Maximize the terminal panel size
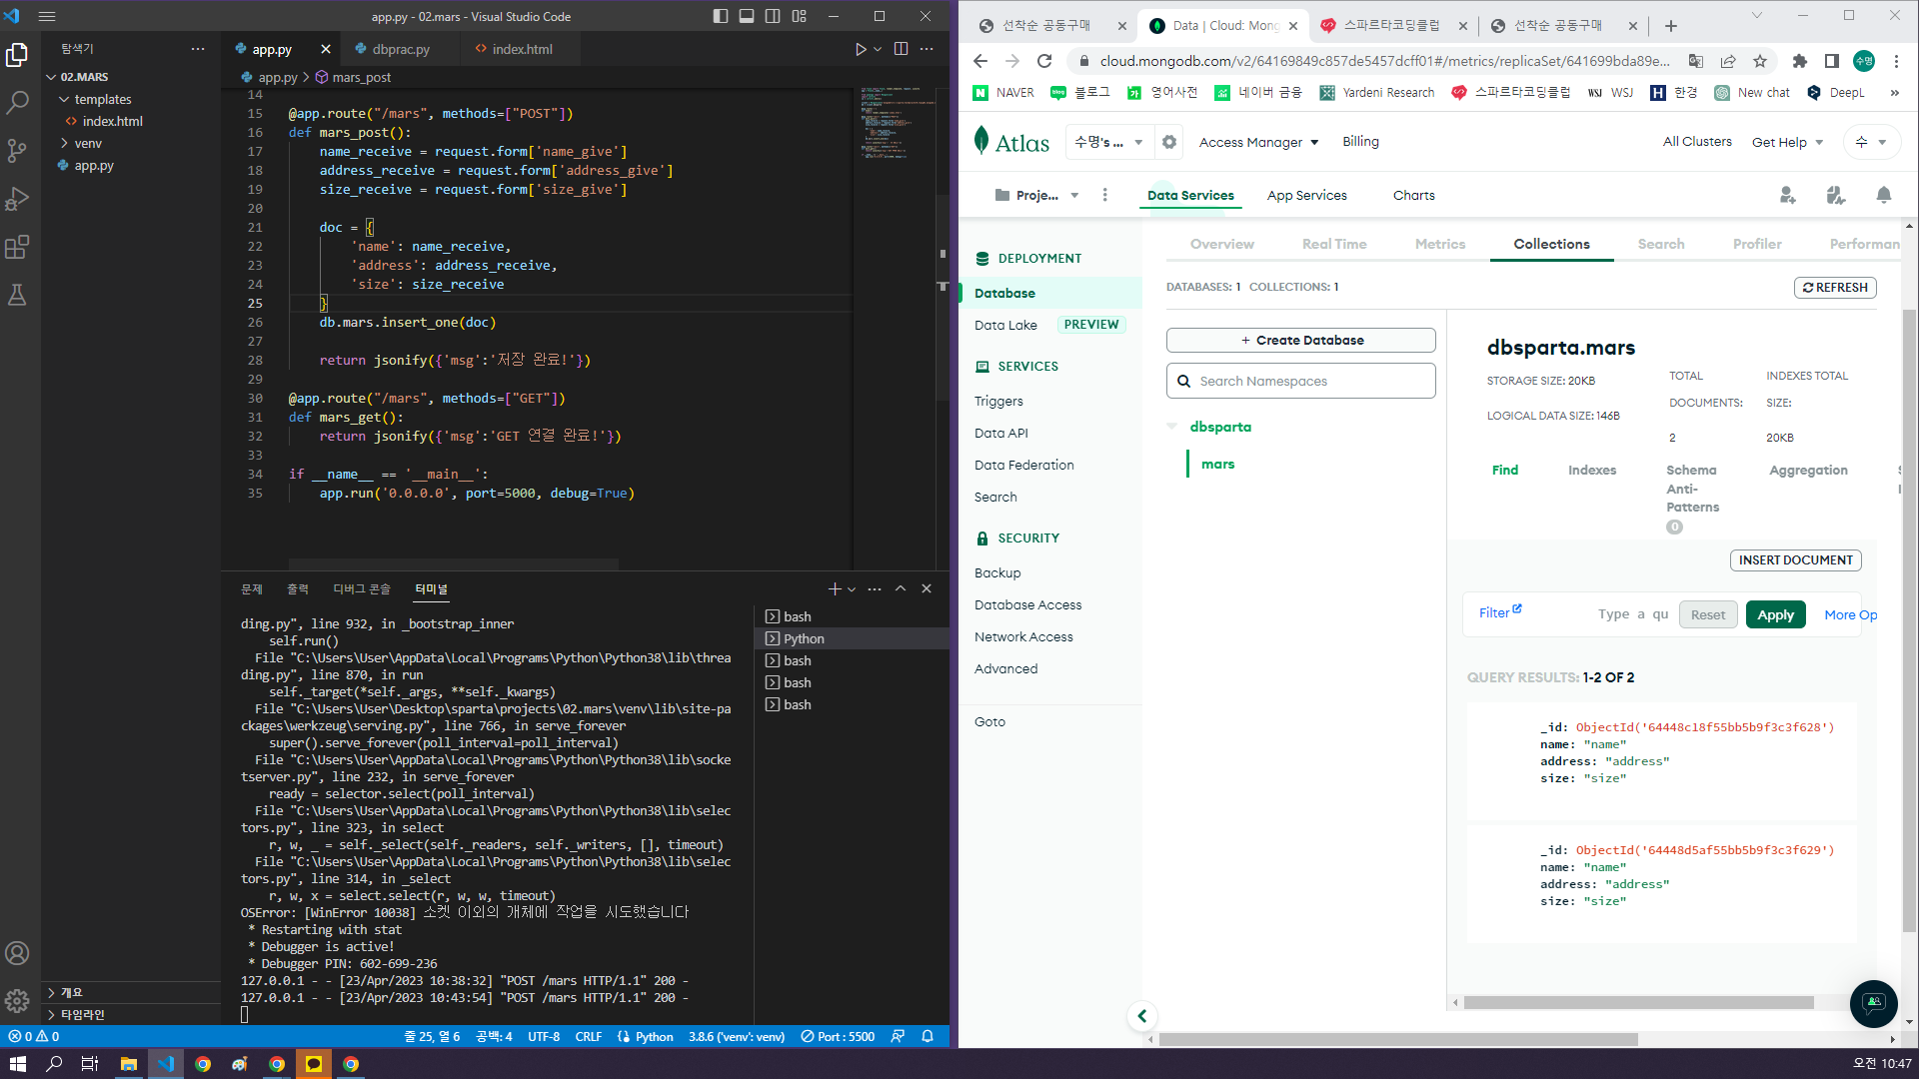The image size is (1919, 1079). 901,589
